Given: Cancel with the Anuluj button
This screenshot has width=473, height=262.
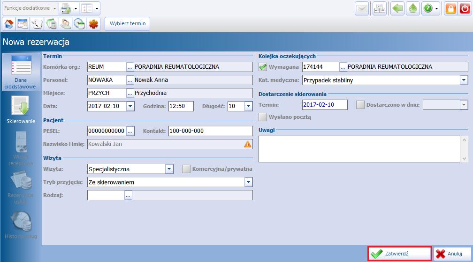Looking at the screenshot, I should (x=452, y=254).
